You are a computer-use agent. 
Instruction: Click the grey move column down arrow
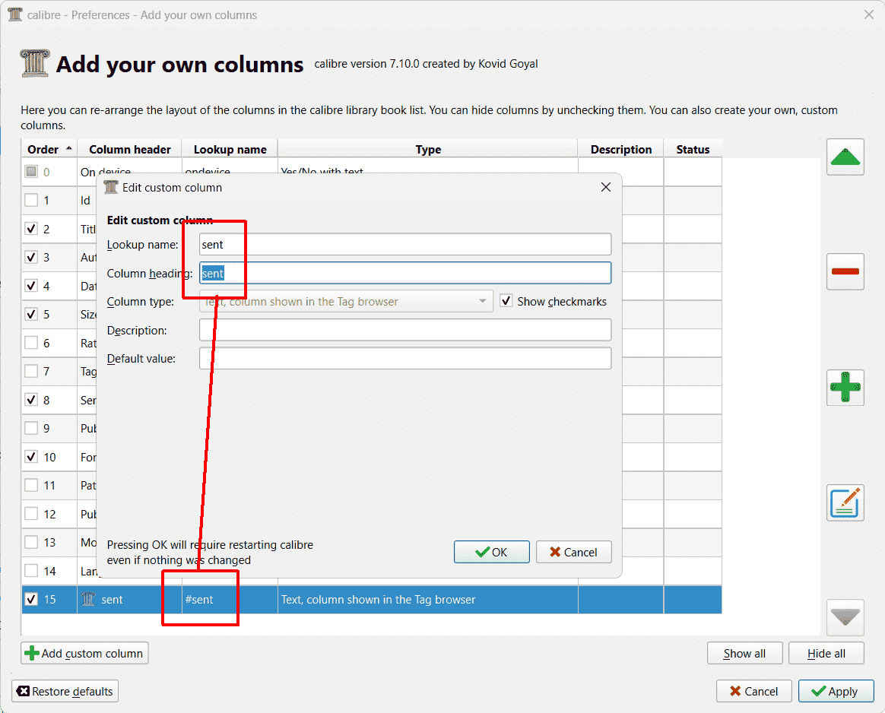tap(845, 616)
